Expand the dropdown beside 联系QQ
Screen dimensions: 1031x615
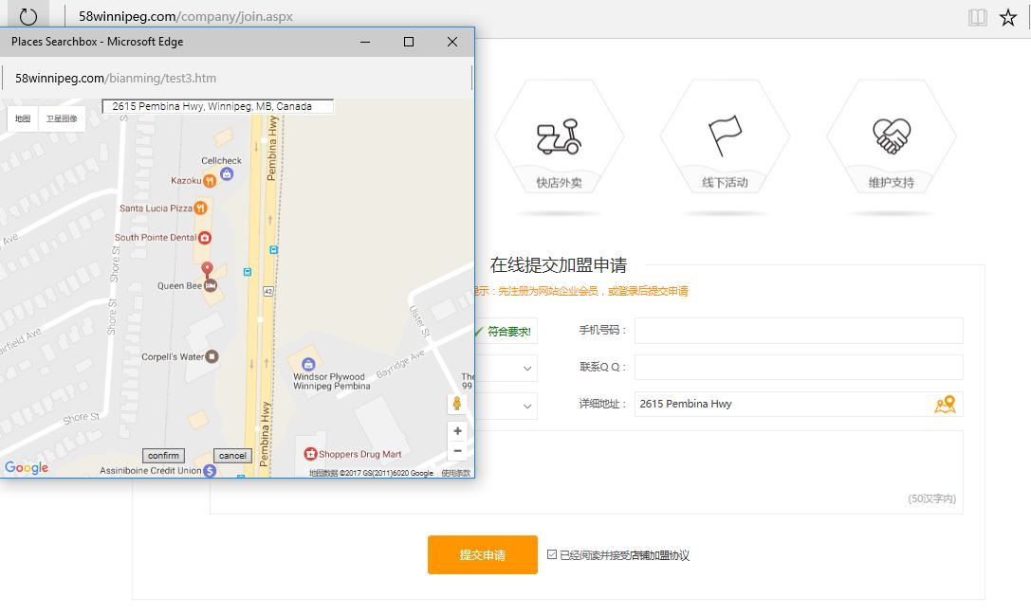pyautogui.click(x=527, y=368)
